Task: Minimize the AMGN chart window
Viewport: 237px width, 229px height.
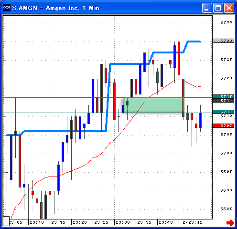Action: click(x=207, y=8)
